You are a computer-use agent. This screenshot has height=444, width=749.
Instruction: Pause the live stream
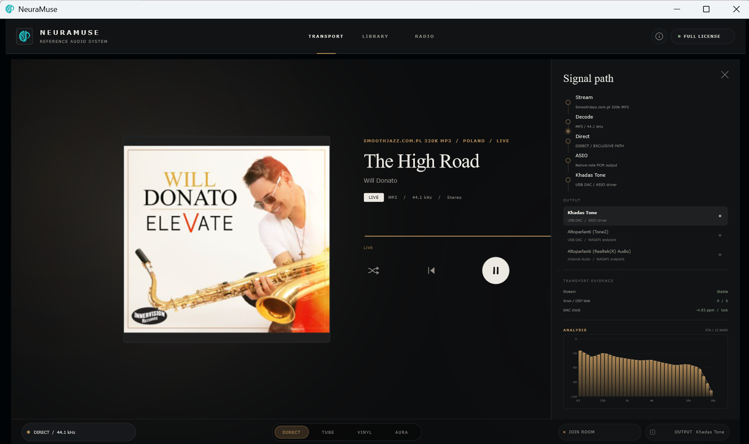[496, 271]
